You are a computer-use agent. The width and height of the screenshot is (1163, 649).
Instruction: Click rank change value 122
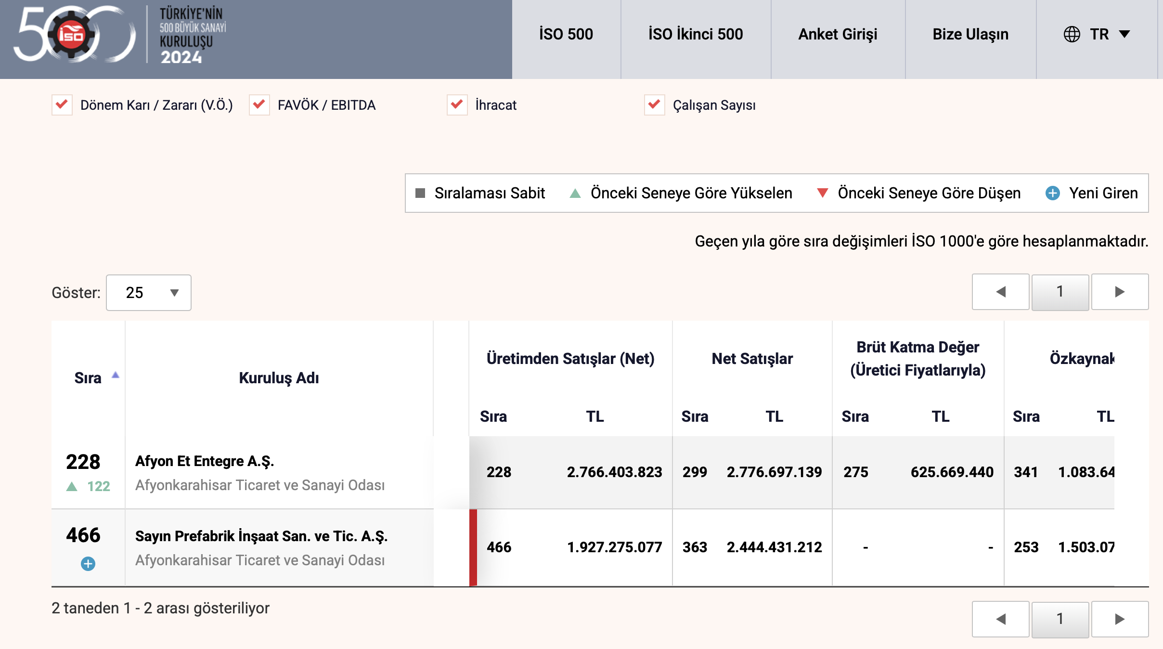(x=99, y=486)
